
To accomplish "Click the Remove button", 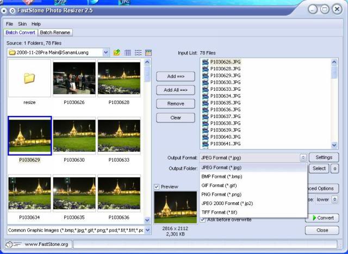I will click(176, 104).
